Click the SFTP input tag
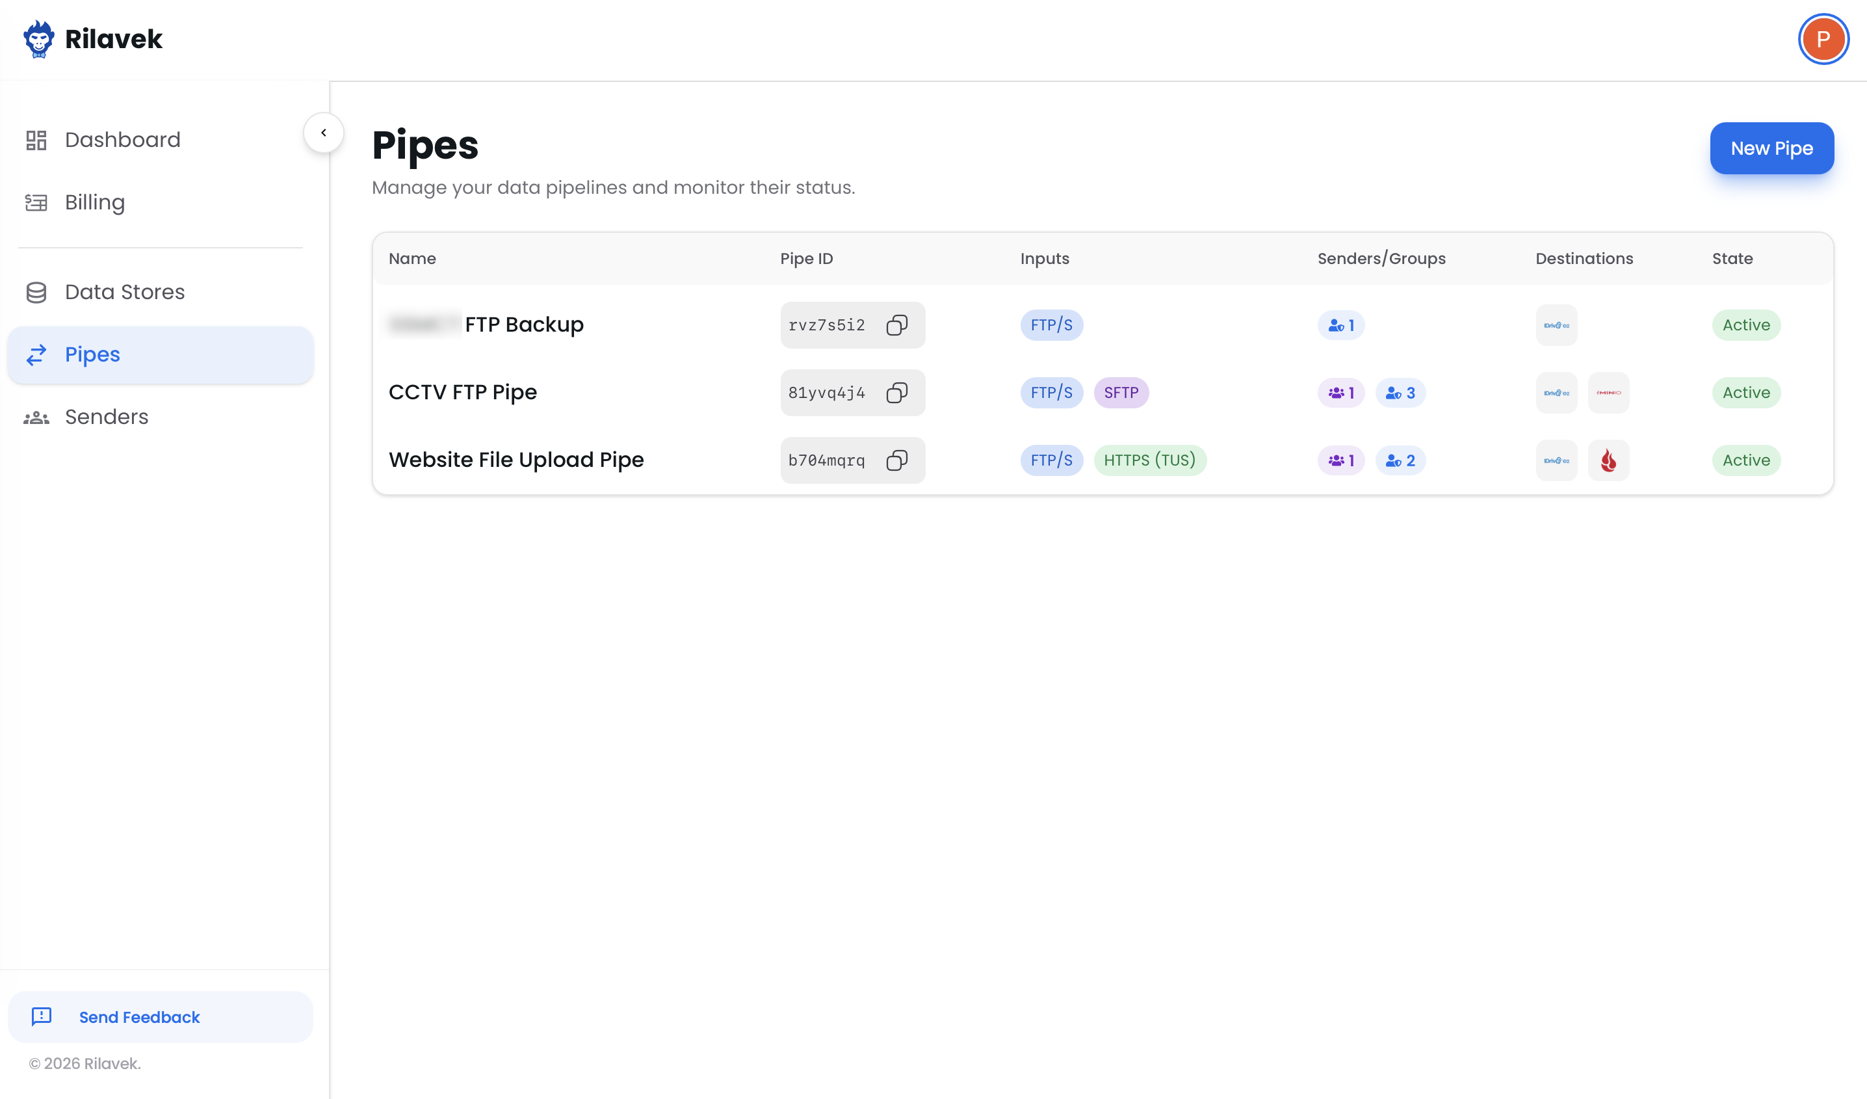 point(1120,392)
